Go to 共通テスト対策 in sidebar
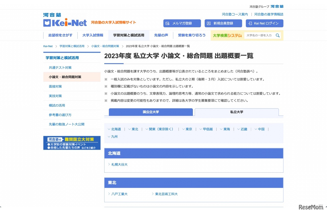Image resolution: width=327 pixels, height=213 pixels. pyautogui.click(x=60, y=68)
